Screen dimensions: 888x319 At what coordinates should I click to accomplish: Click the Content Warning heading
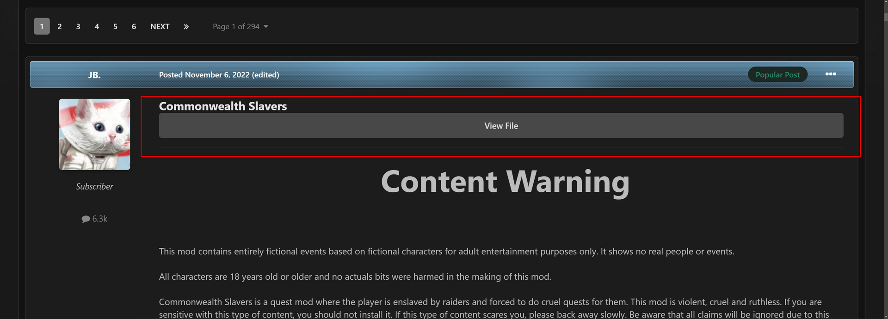tap(505, 182)
